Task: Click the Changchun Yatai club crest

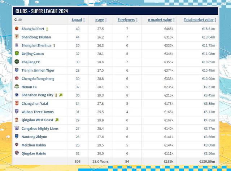Action: point(17,103)
